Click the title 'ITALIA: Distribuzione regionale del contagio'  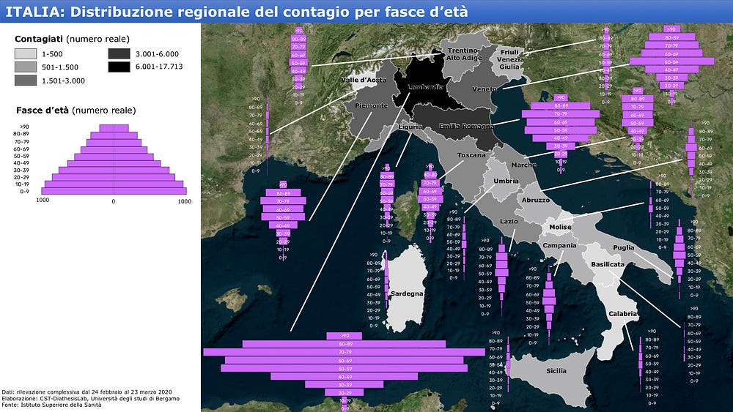click(x=236, y=12)
